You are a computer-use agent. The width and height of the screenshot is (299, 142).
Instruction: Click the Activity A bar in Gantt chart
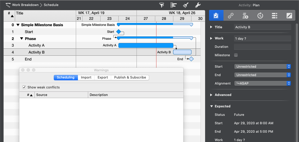[146, 45]
